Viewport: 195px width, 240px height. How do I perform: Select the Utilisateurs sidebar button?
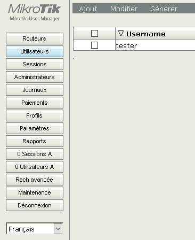35,51
